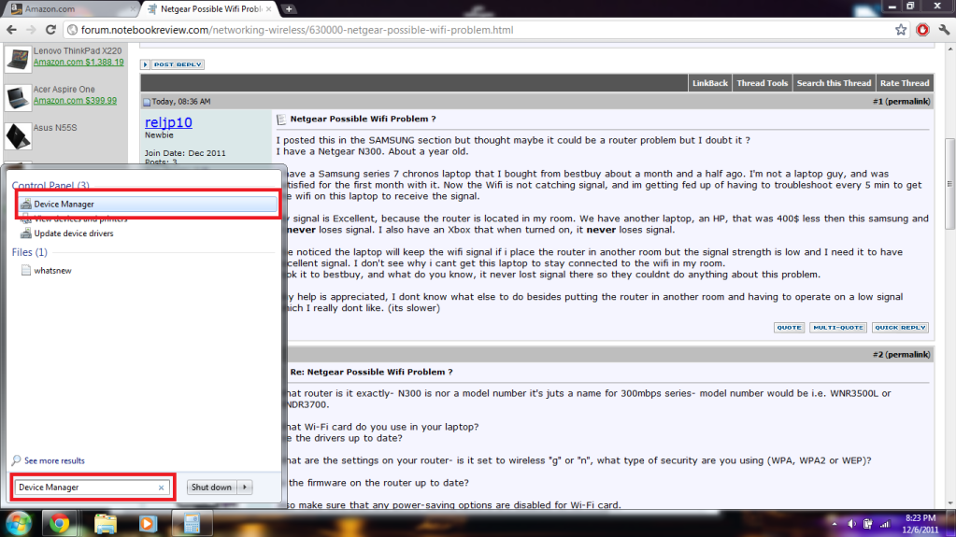Open the Lenovo ThinkPad X220 Amazon price link
Screen dimensions: 956x537
(x=78, y=63)
